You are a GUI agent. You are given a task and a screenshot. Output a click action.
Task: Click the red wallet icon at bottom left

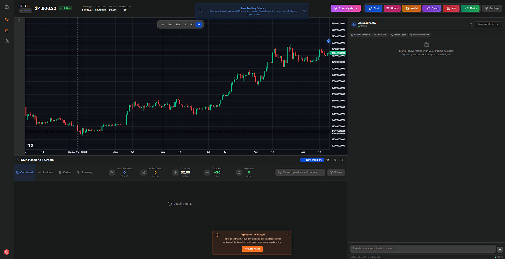coord(7,252)
